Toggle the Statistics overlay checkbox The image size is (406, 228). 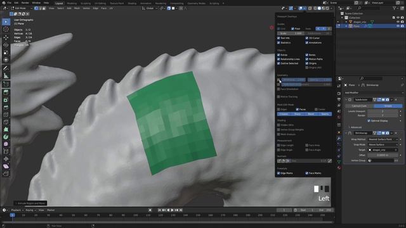point(278,42)
